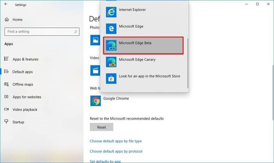Open Choose default apps by file type
Screen dimensions: 274x163
(116, 141)
